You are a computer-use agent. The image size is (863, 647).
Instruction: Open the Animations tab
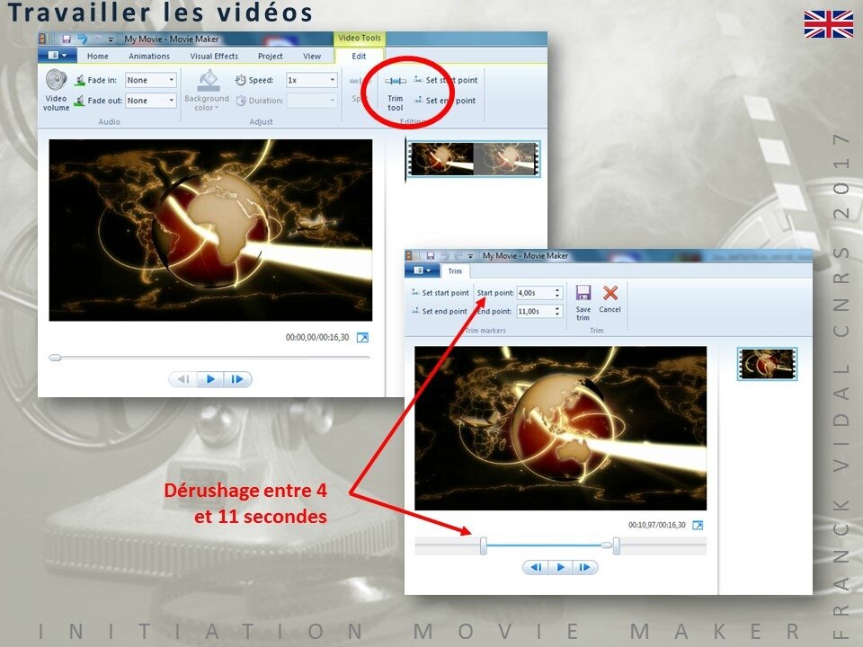pos(149,56)
